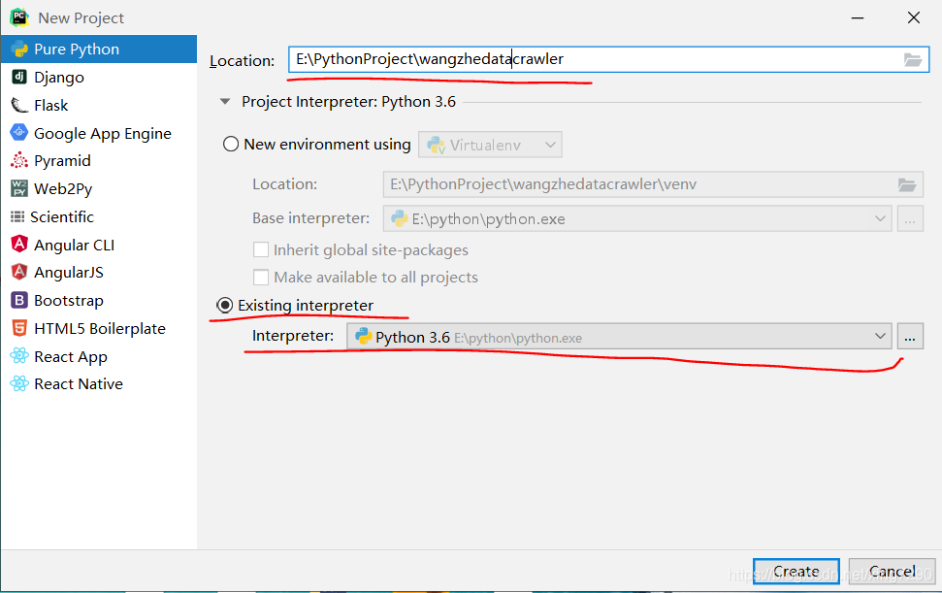Choose the React Native project type
The width and height of the screenshot is (942, 593).
pos(99,384)
